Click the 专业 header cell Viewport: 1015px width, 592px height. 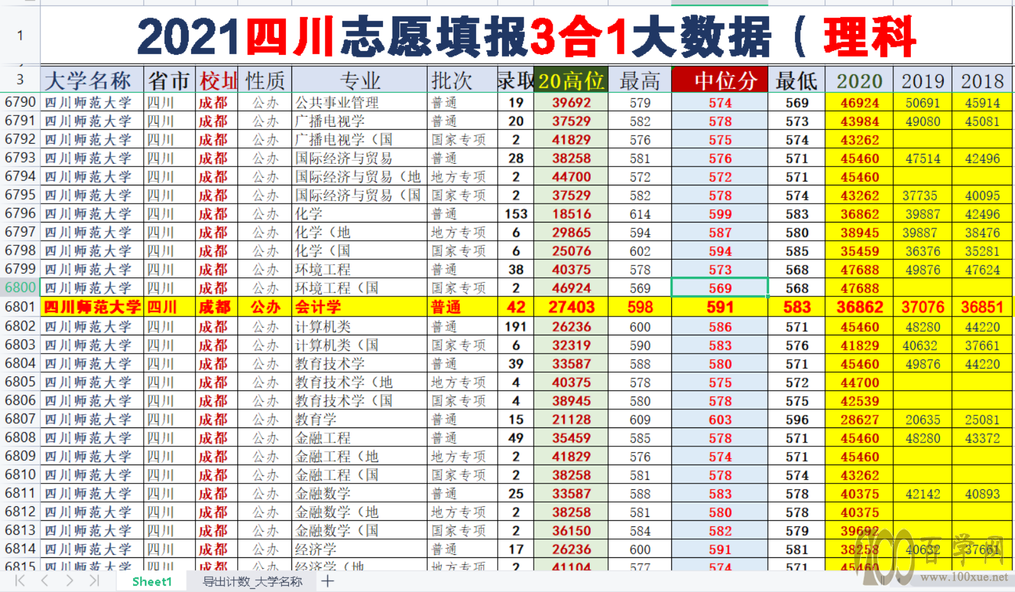pyautogui.click(x=360, y=80)
